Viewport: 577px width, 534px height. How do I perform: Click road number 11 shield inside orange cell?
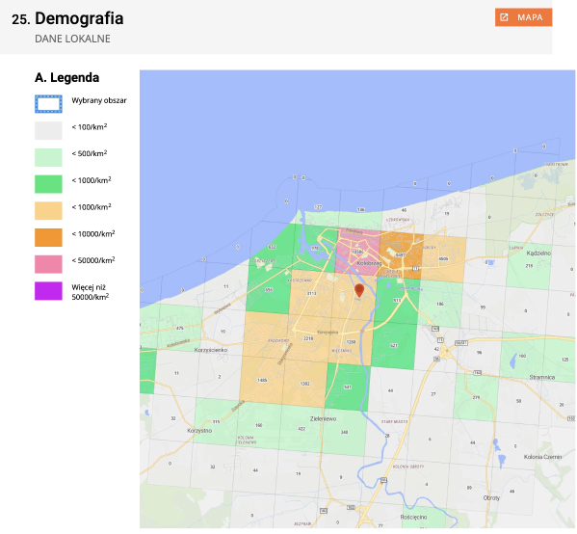coord(416,268)
